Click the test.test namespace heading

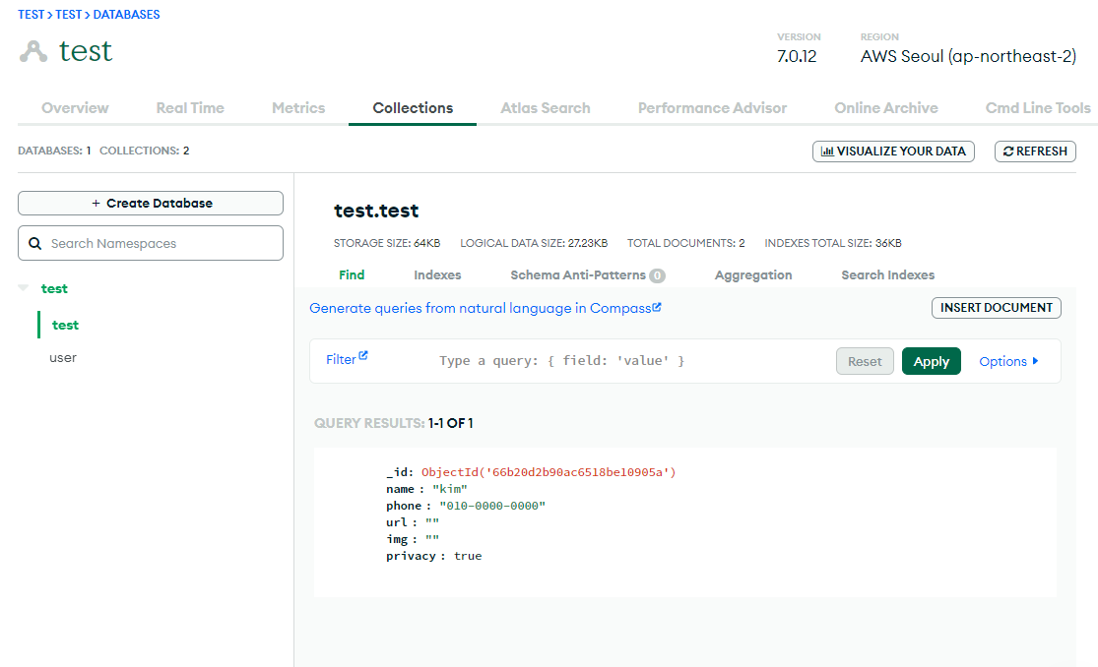pos(376,211)
